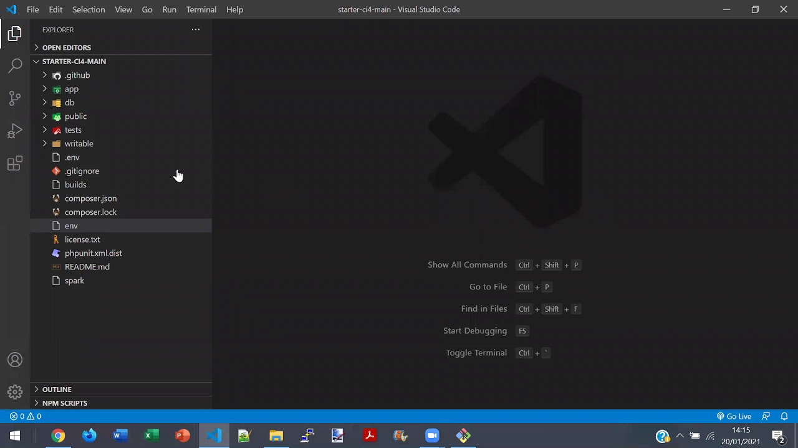Open README.md file
The width and height of the screenshot is (798, 448).
[121, 267]
